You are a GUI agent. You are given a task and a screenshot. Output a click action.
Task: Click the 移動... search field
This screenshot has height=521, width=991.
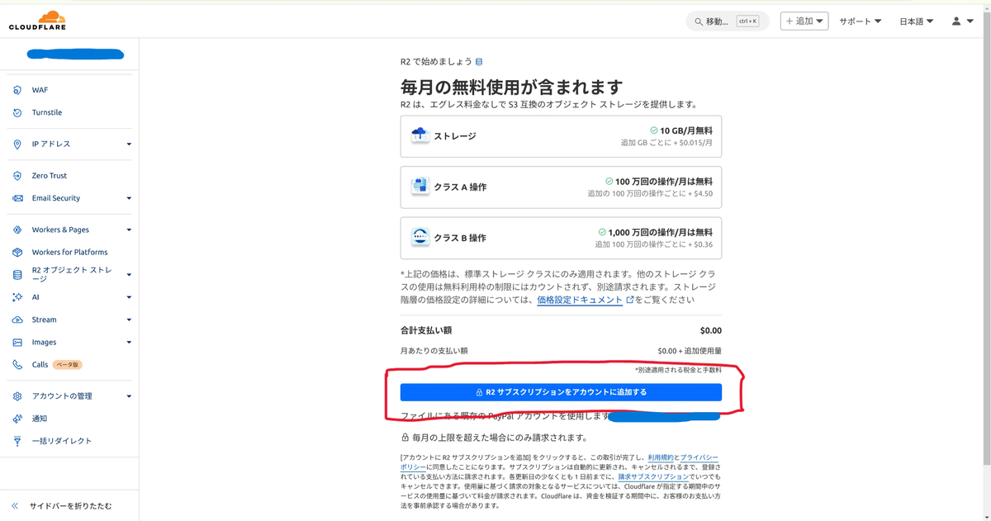click(728, 21)
